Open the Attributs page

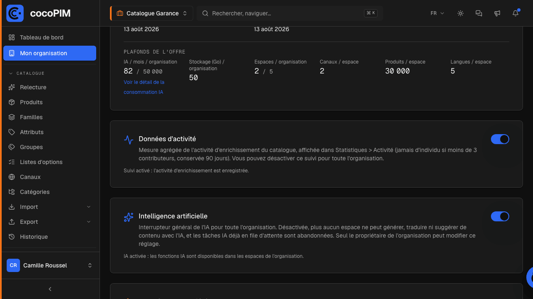(x=50, y=132)
